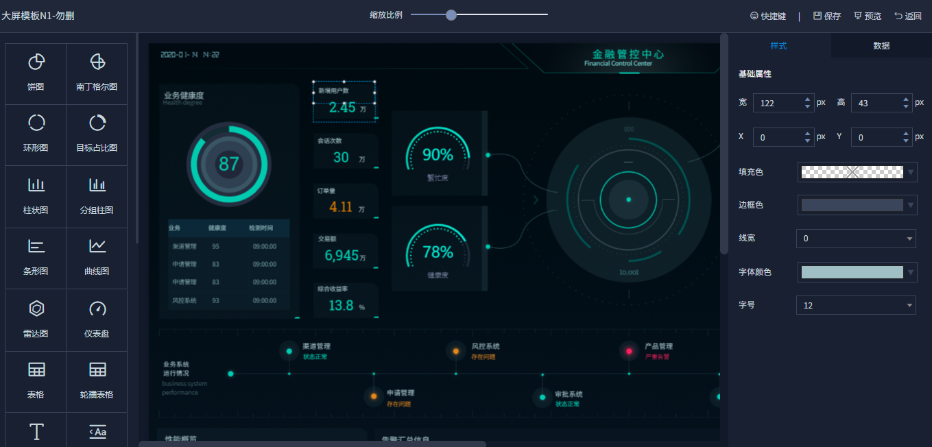The height and width of the screenshot is (447, 932).
Task: Click the 预览 (Preview) button
Action: pos(868,16)
